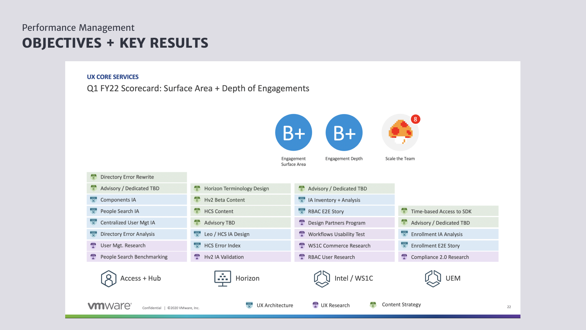586x330 pixels.
Task: Click the UX Research legend icon
Action: pos(315,305)
